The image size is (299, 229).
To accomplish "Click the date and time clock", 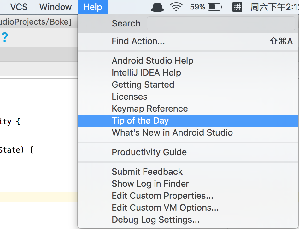I will click(275, 7).
